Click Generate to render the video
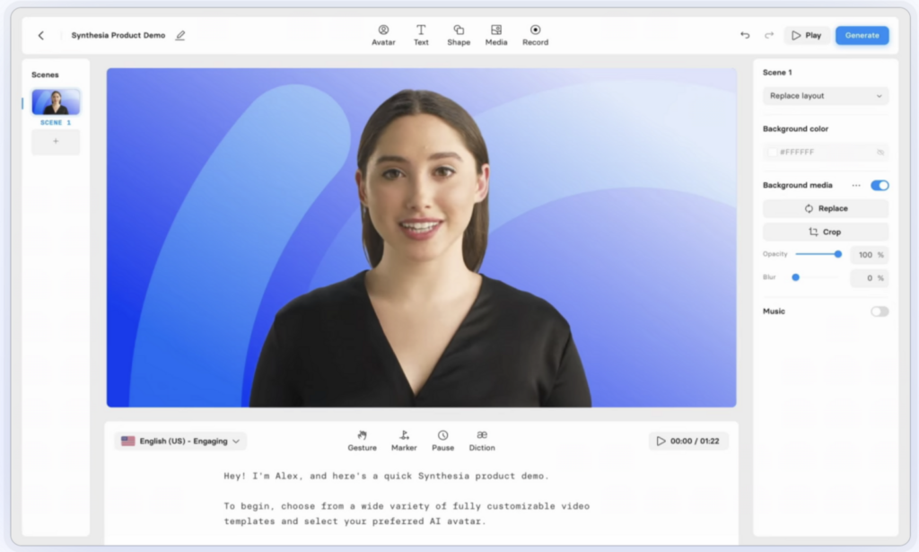Image resolution: width=919 pixels, height=552 pixels. [x=862, y=34]
